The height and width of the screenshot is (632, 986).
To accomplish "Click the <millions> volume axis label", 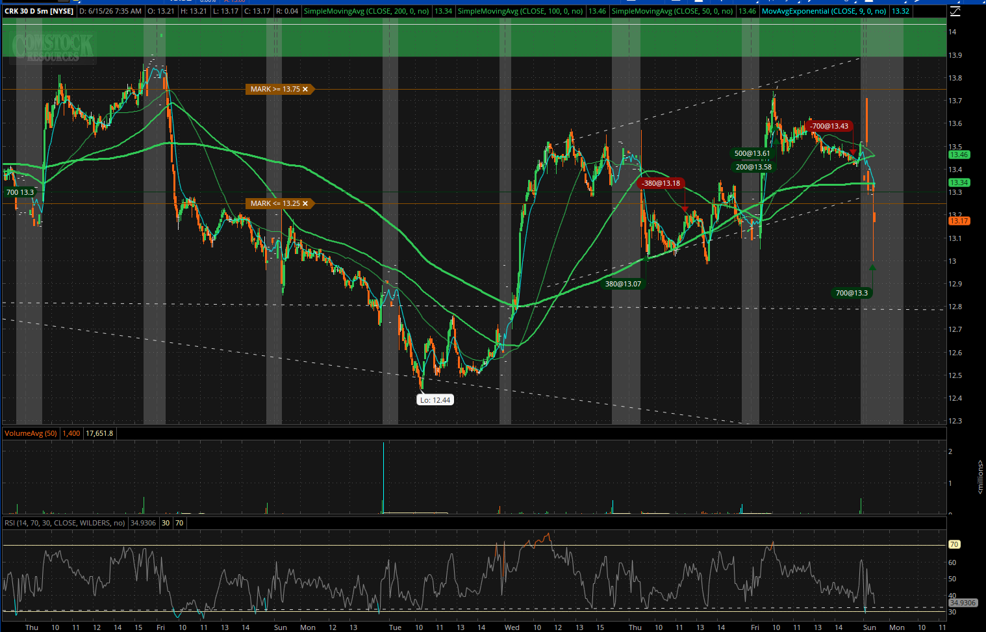I will pos(980,477).
